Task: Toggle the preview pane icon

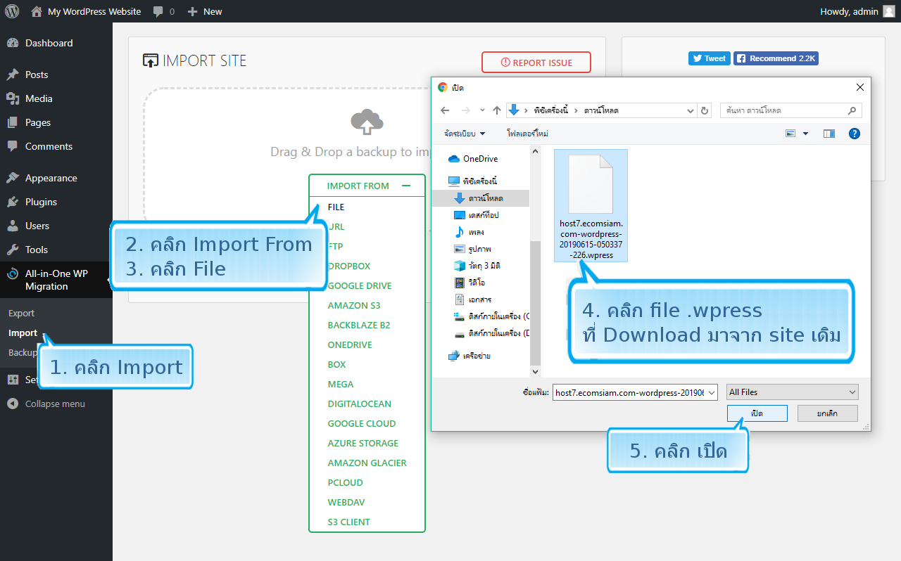Action: click(828, 134)
